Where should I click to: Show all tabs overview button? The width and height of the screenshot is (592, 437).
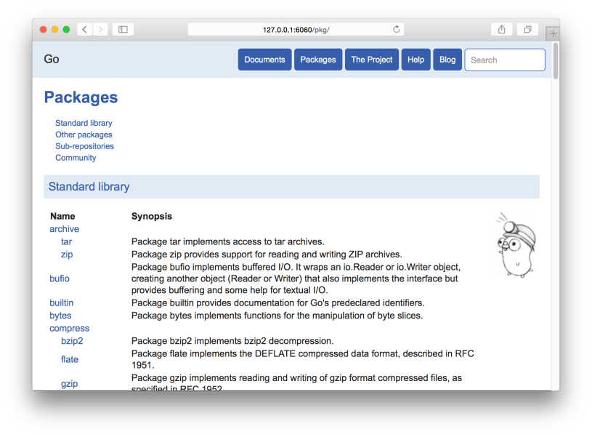(x=527, y=30)
